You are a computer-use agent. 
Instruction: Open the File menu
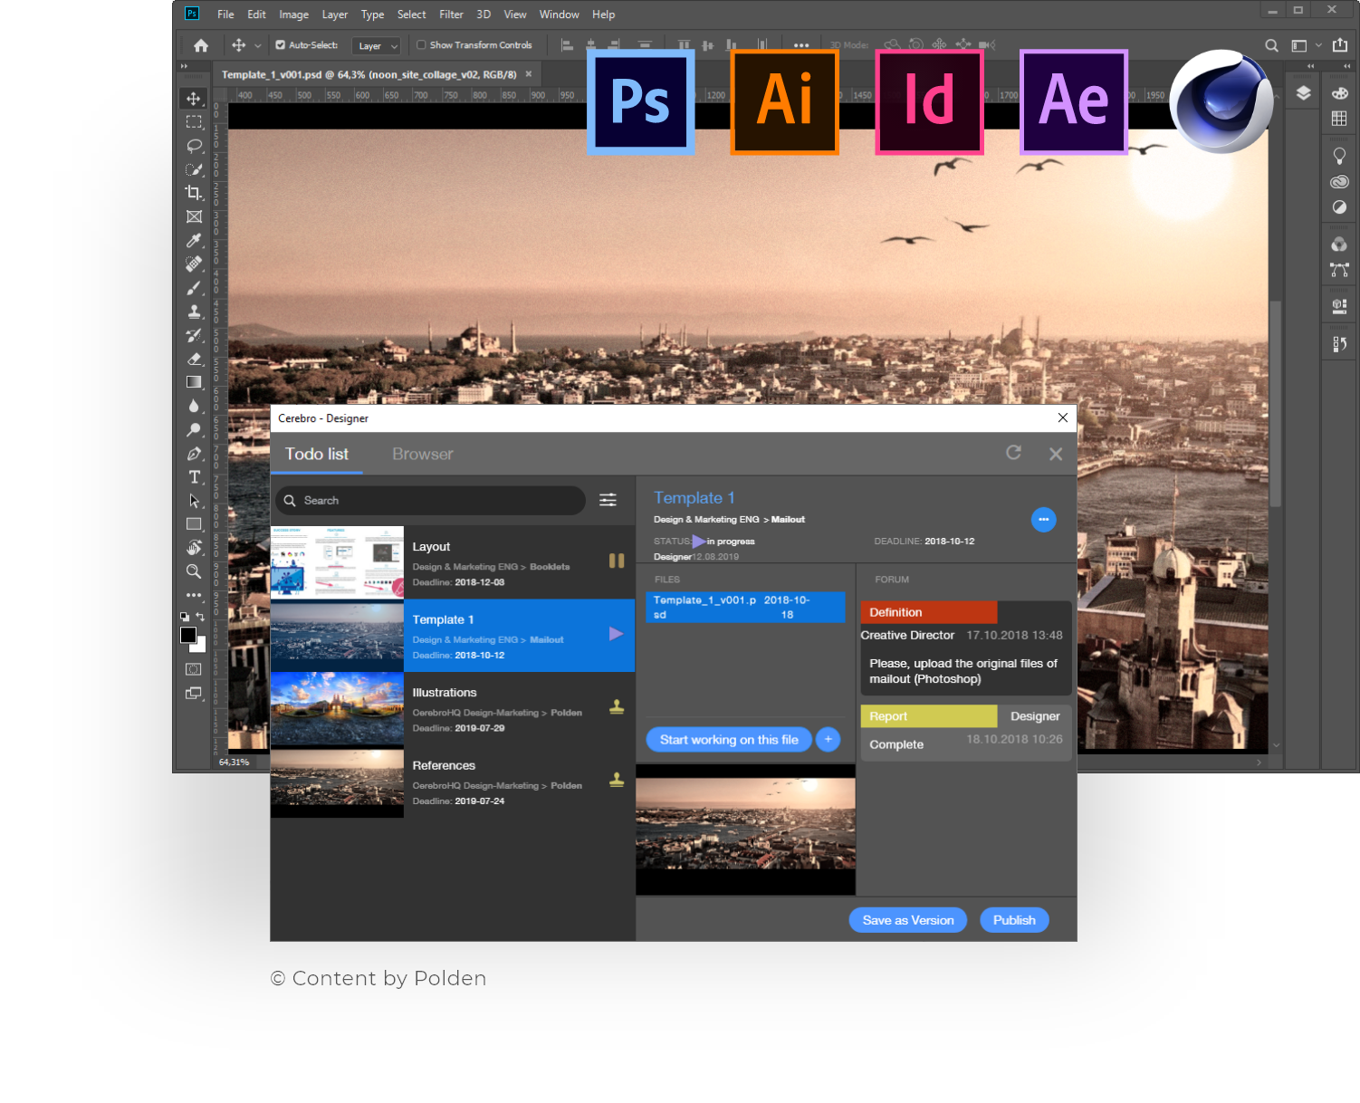point(225,14)
